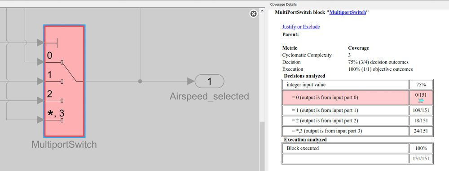
Task: Click the 151/151 execution count cell
Action: [421, 158]
